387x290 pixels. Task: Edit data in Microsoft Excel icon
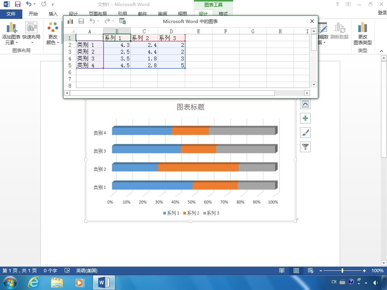pos(122,21)
